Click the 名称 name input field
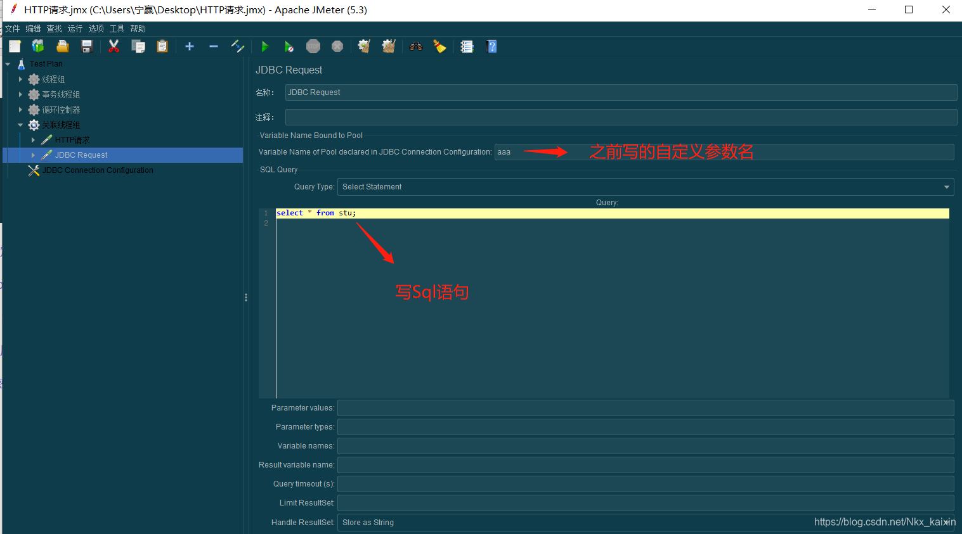This screenshot has width=962, height=534. (621, 92)
